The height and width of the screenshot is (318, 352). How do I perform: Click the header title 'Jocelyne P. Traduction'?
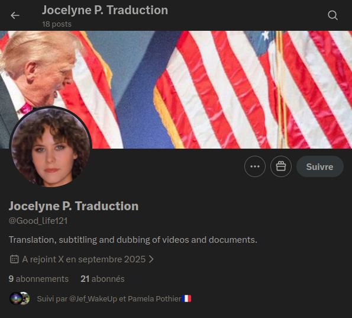105,10
